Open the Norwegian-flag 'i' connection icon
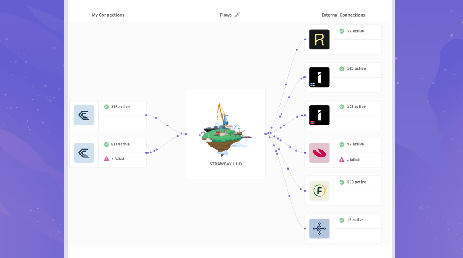The height and width of the screenshot is (258, 463). tap(319, 115)
